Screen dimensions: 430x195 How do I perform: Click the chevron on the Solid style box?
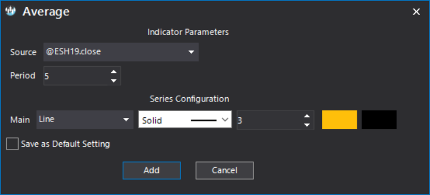[225, 120]
